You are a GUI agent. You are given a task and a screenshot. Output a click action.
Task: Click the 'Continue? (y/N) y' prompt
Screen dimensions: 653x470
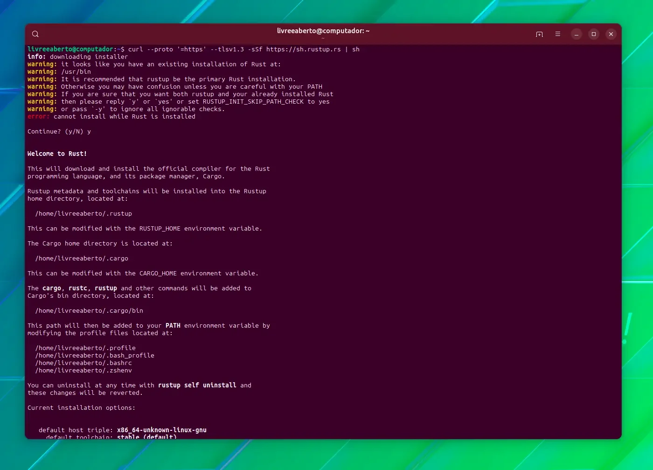tap(59, 132)
